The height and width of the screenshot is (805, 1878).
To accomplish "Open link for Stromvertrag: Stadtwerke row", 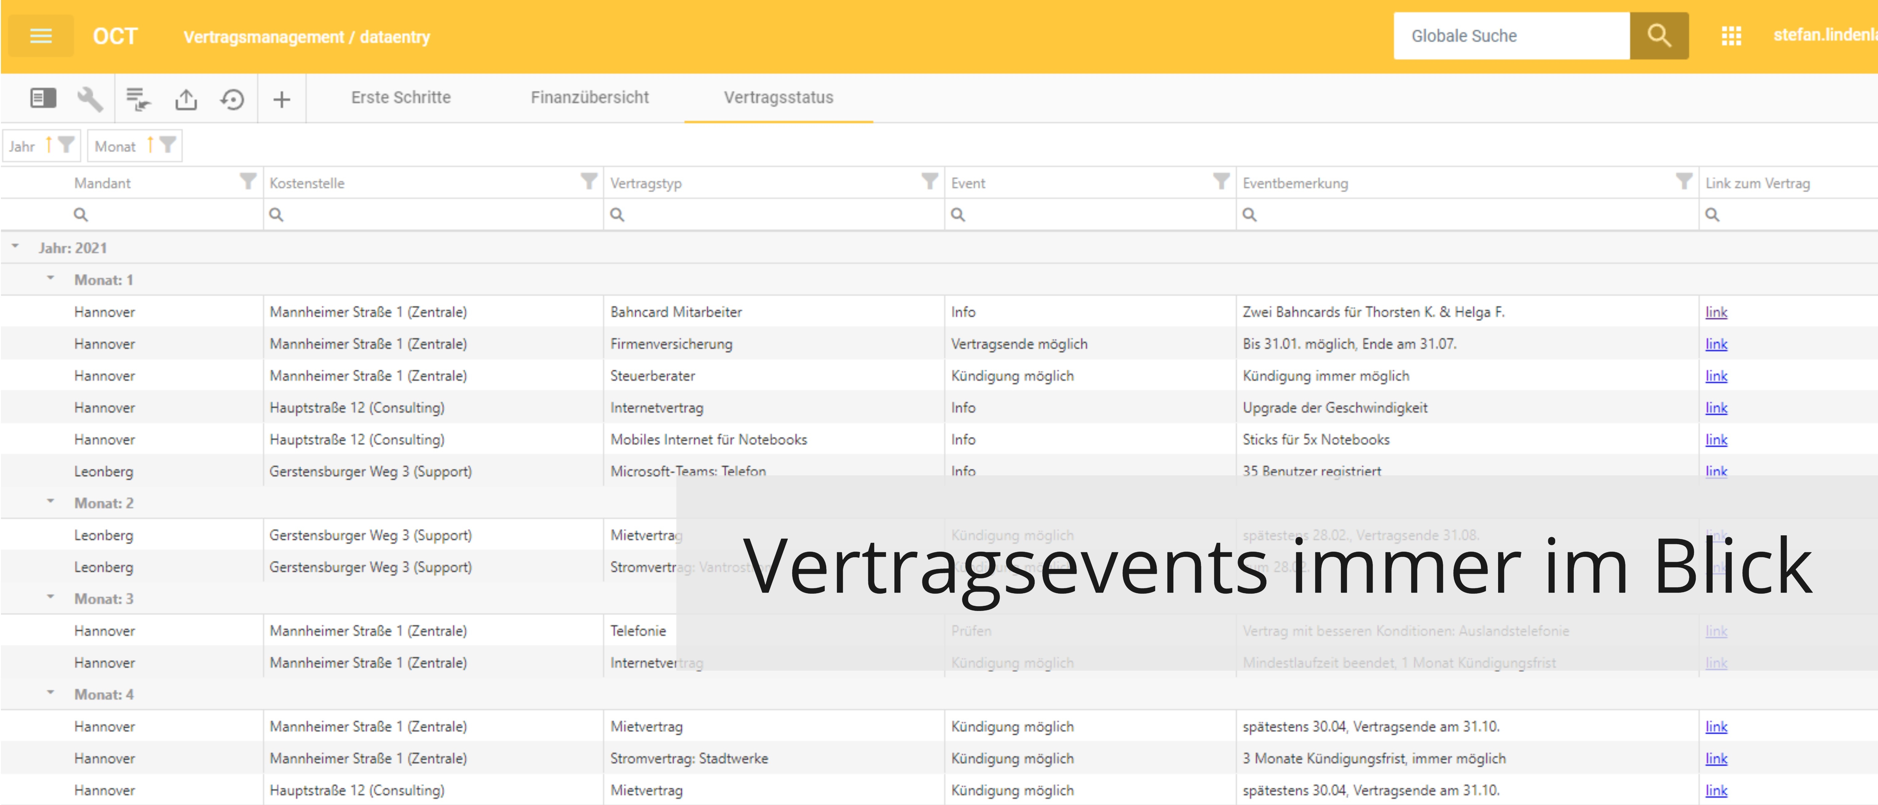I will 1715,758.
